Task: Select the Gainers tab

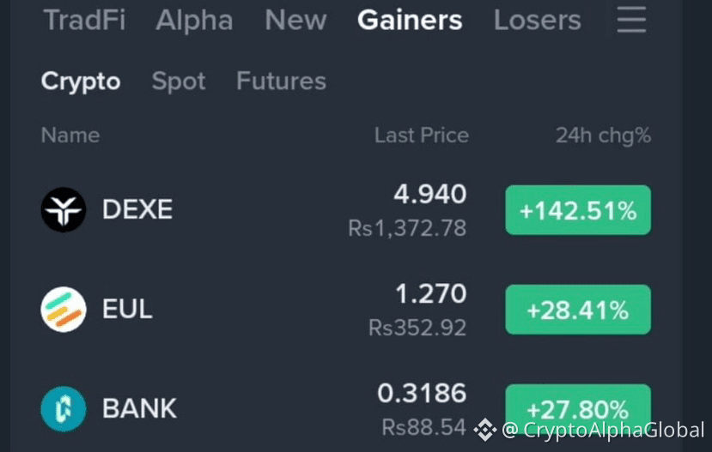Action: coord(410,21)
